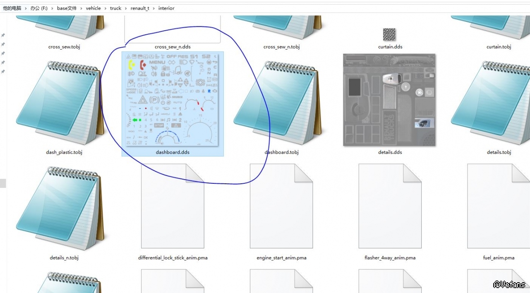Go to vehicle folder breadcrumb
This screenshot has width=530, height=293.
pos(94,8)
